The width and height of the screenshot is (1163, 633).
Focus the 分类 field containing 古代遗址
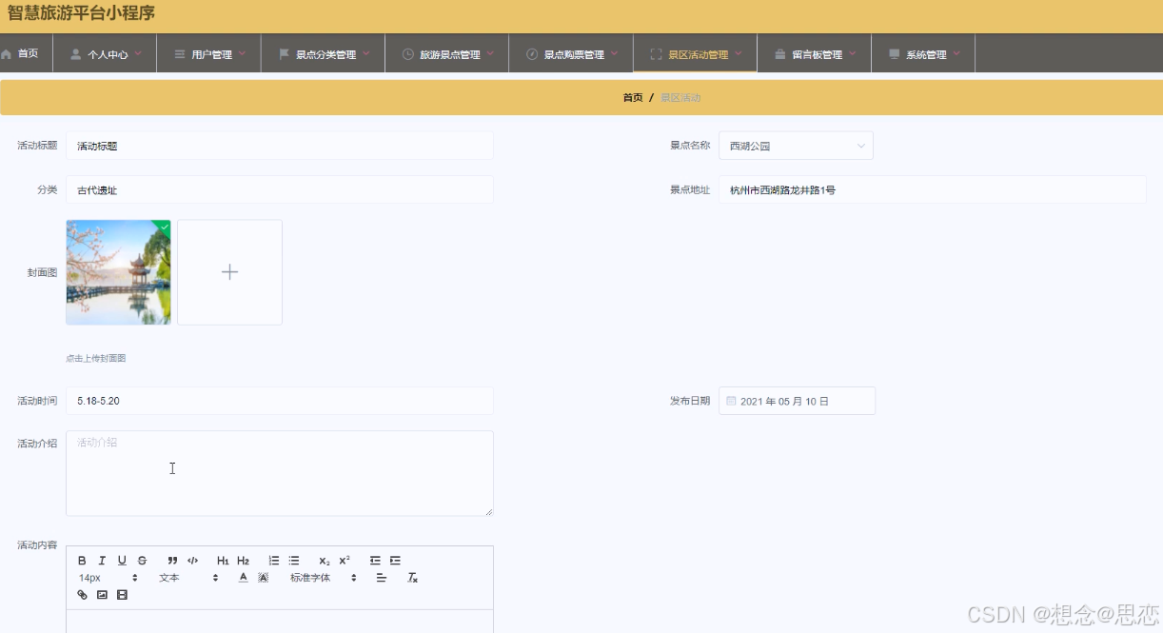click(x=280, y=189)
